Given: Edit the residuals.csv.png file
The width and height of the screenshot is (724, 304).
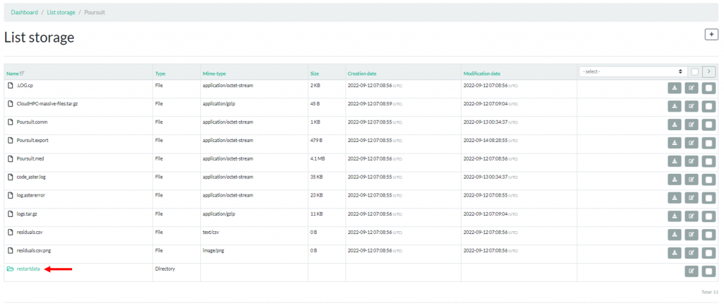Looking at the screenshot, I should coord(691,252).
